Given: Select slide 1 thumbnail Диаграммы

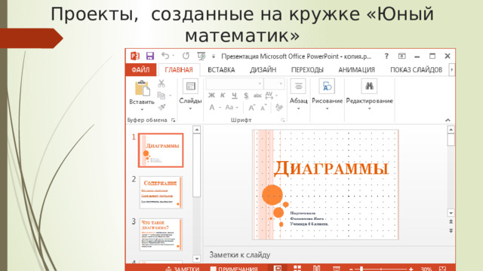Looking at the screenshot, I should [x=161, y=151].
